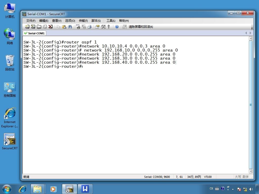Open the 工具(L) menu

point(111,21)
